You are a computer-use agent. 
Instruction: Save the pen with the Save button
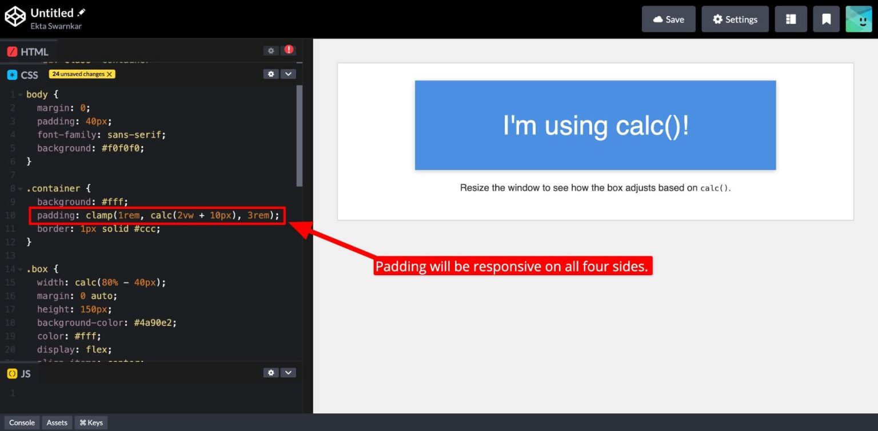[668, 18]
